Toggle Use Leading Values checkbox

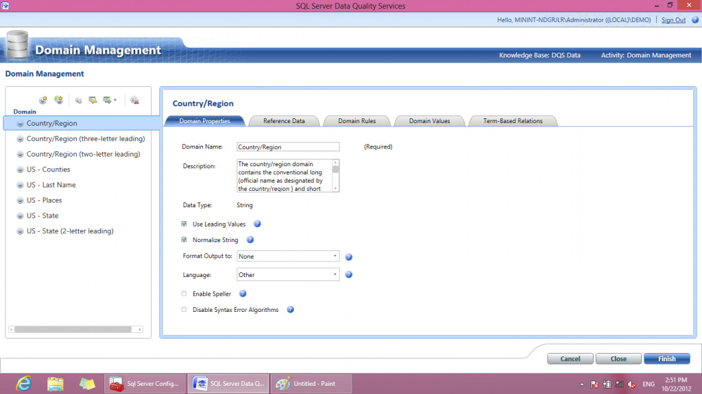[184, 224]
